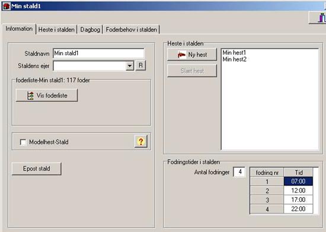Viewport: 326px width, 232px height.
Task: Select the 22:00 feeding time cell
Action: click(x=298, y=209)
